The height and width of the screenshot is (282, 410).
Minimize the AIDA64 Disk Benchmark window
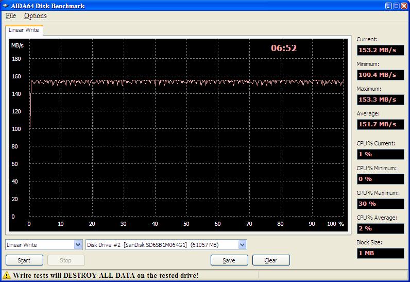pos(388,6)
